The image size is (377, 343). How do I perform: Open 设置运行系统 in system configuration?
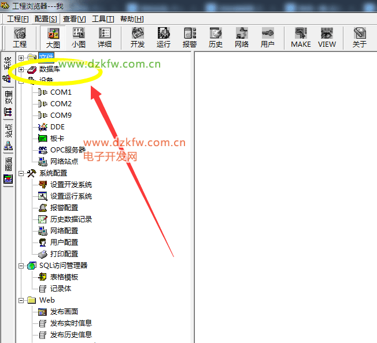coord(71,196)
